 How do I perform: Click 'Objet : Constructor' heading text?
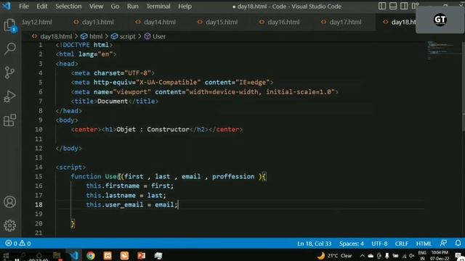[153, 129]
